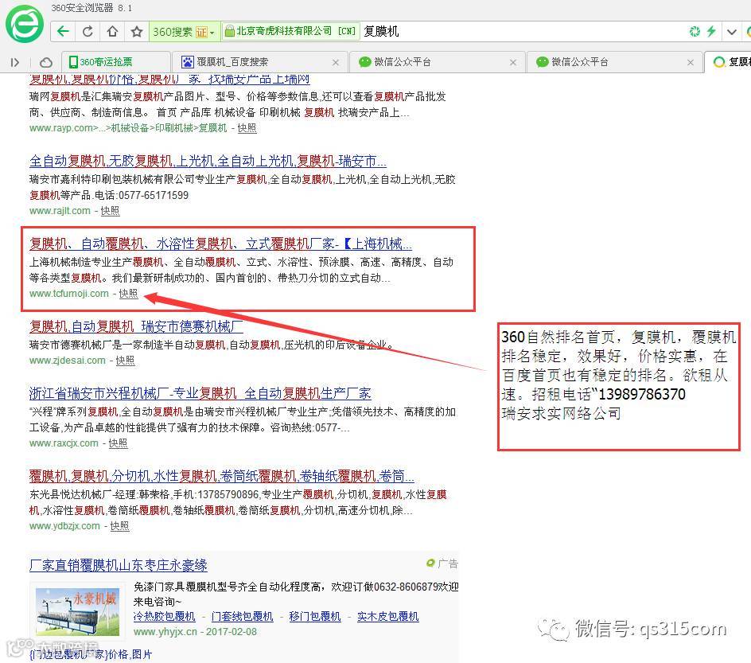Viewport: 751px width, 663px height.
Task: Click www.zjdesai.com green URL text
Action: pyautogui.click(x=68, y=361)
